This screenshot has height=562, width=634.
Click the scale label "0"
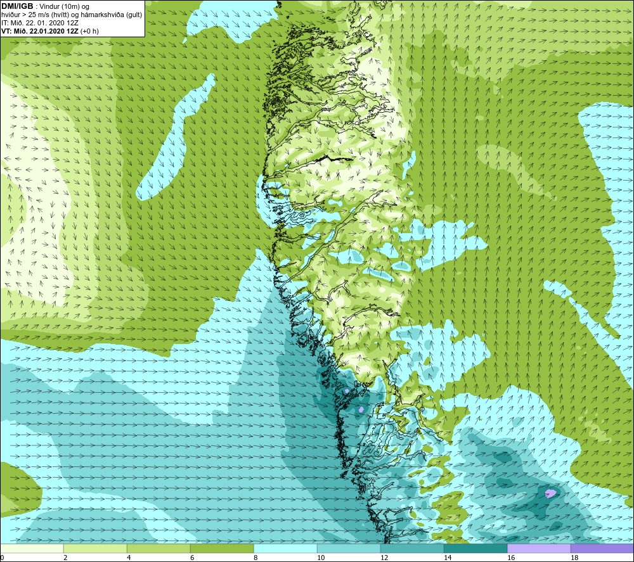tap(3, 558)
